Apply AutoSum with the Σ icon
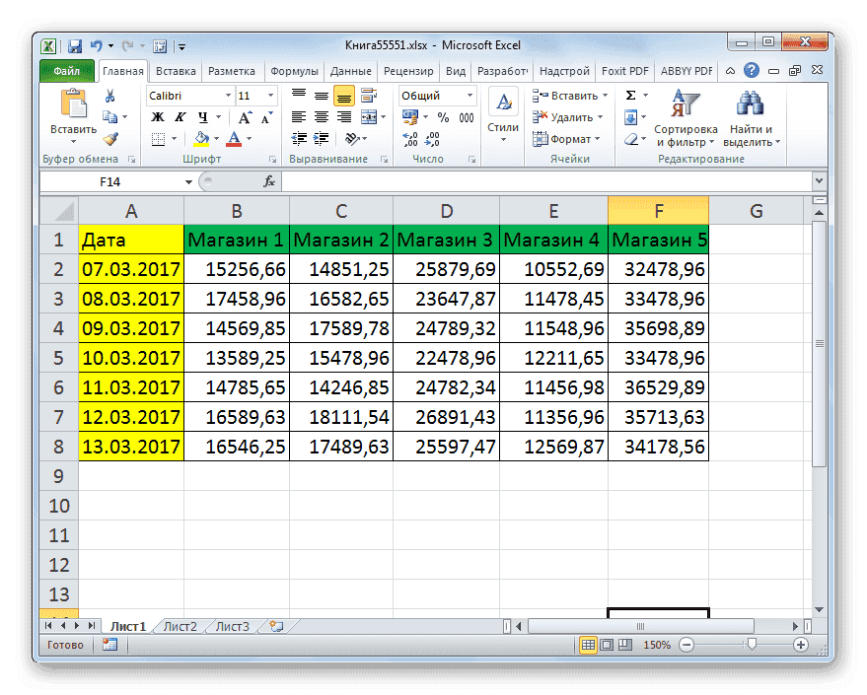 [x=629, y=95]
